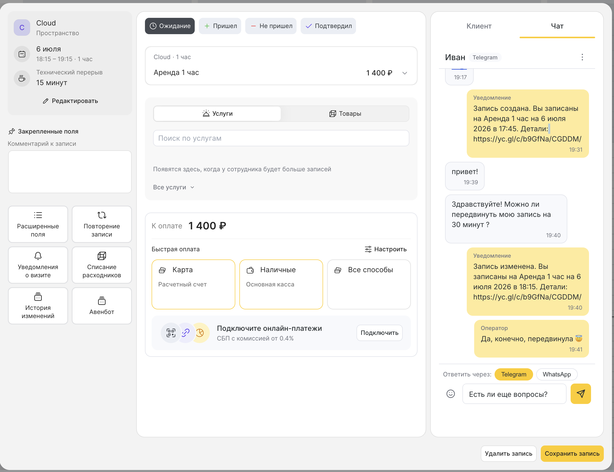Screen dimensions: 614x472
Task: Click Редактировать to edit booking
Action: tap(70, 101)
